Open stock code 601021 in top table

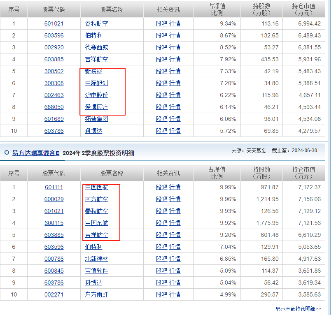click(54, 23)
